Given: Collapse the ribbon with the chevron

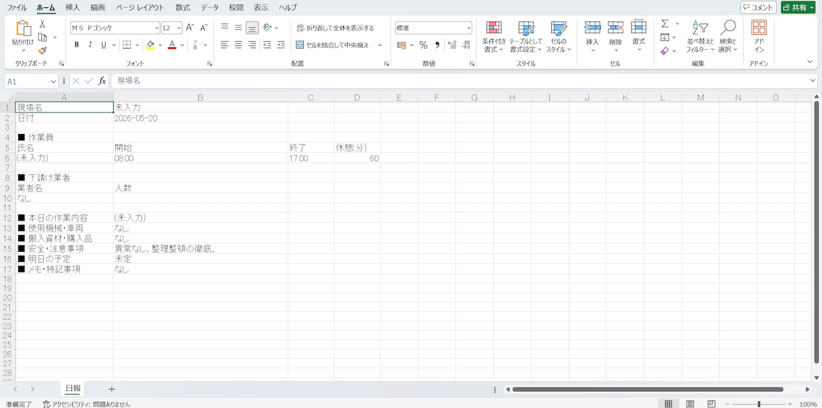Looking at the screenshot, I should click(x=810, y=62).
